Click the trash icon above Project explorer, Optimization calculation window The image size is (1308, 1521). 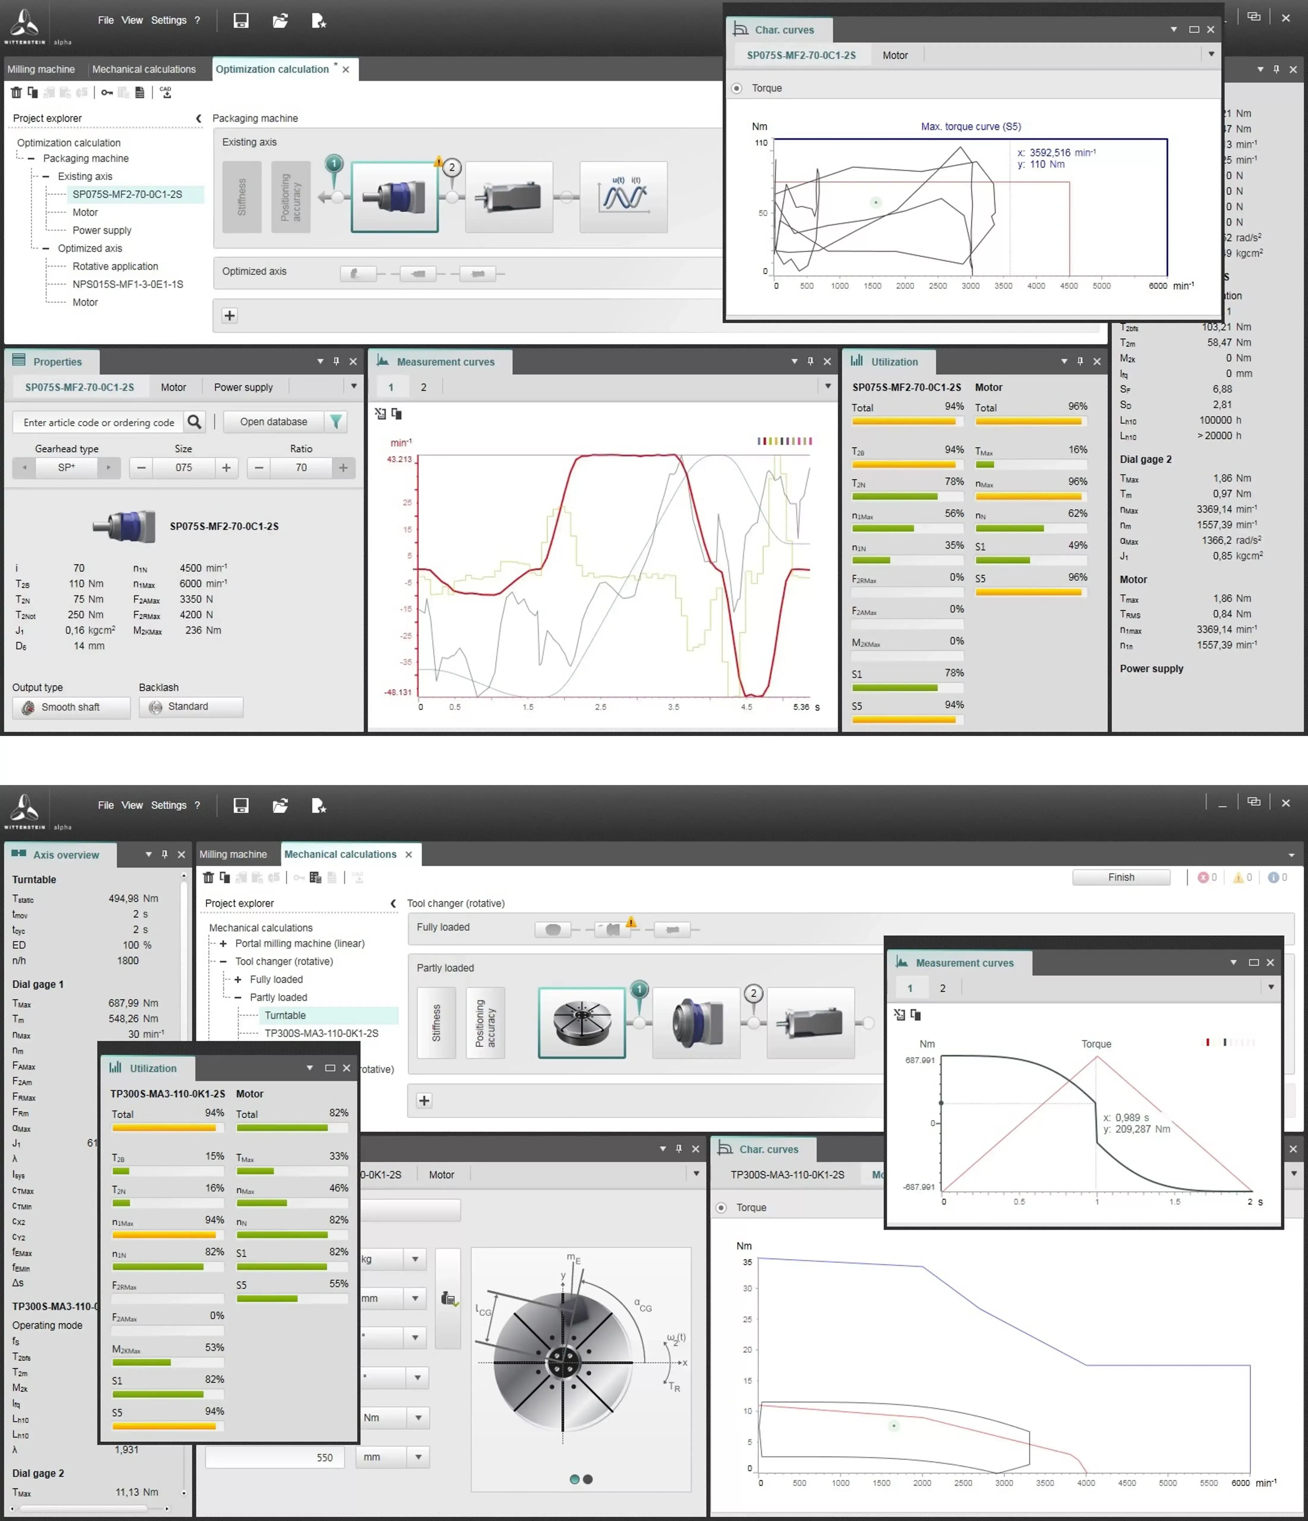point(16,92)
